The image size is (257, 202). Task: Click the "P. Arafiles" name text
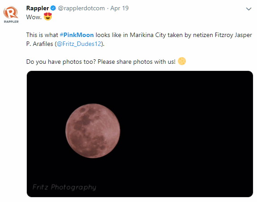point(39,44)
